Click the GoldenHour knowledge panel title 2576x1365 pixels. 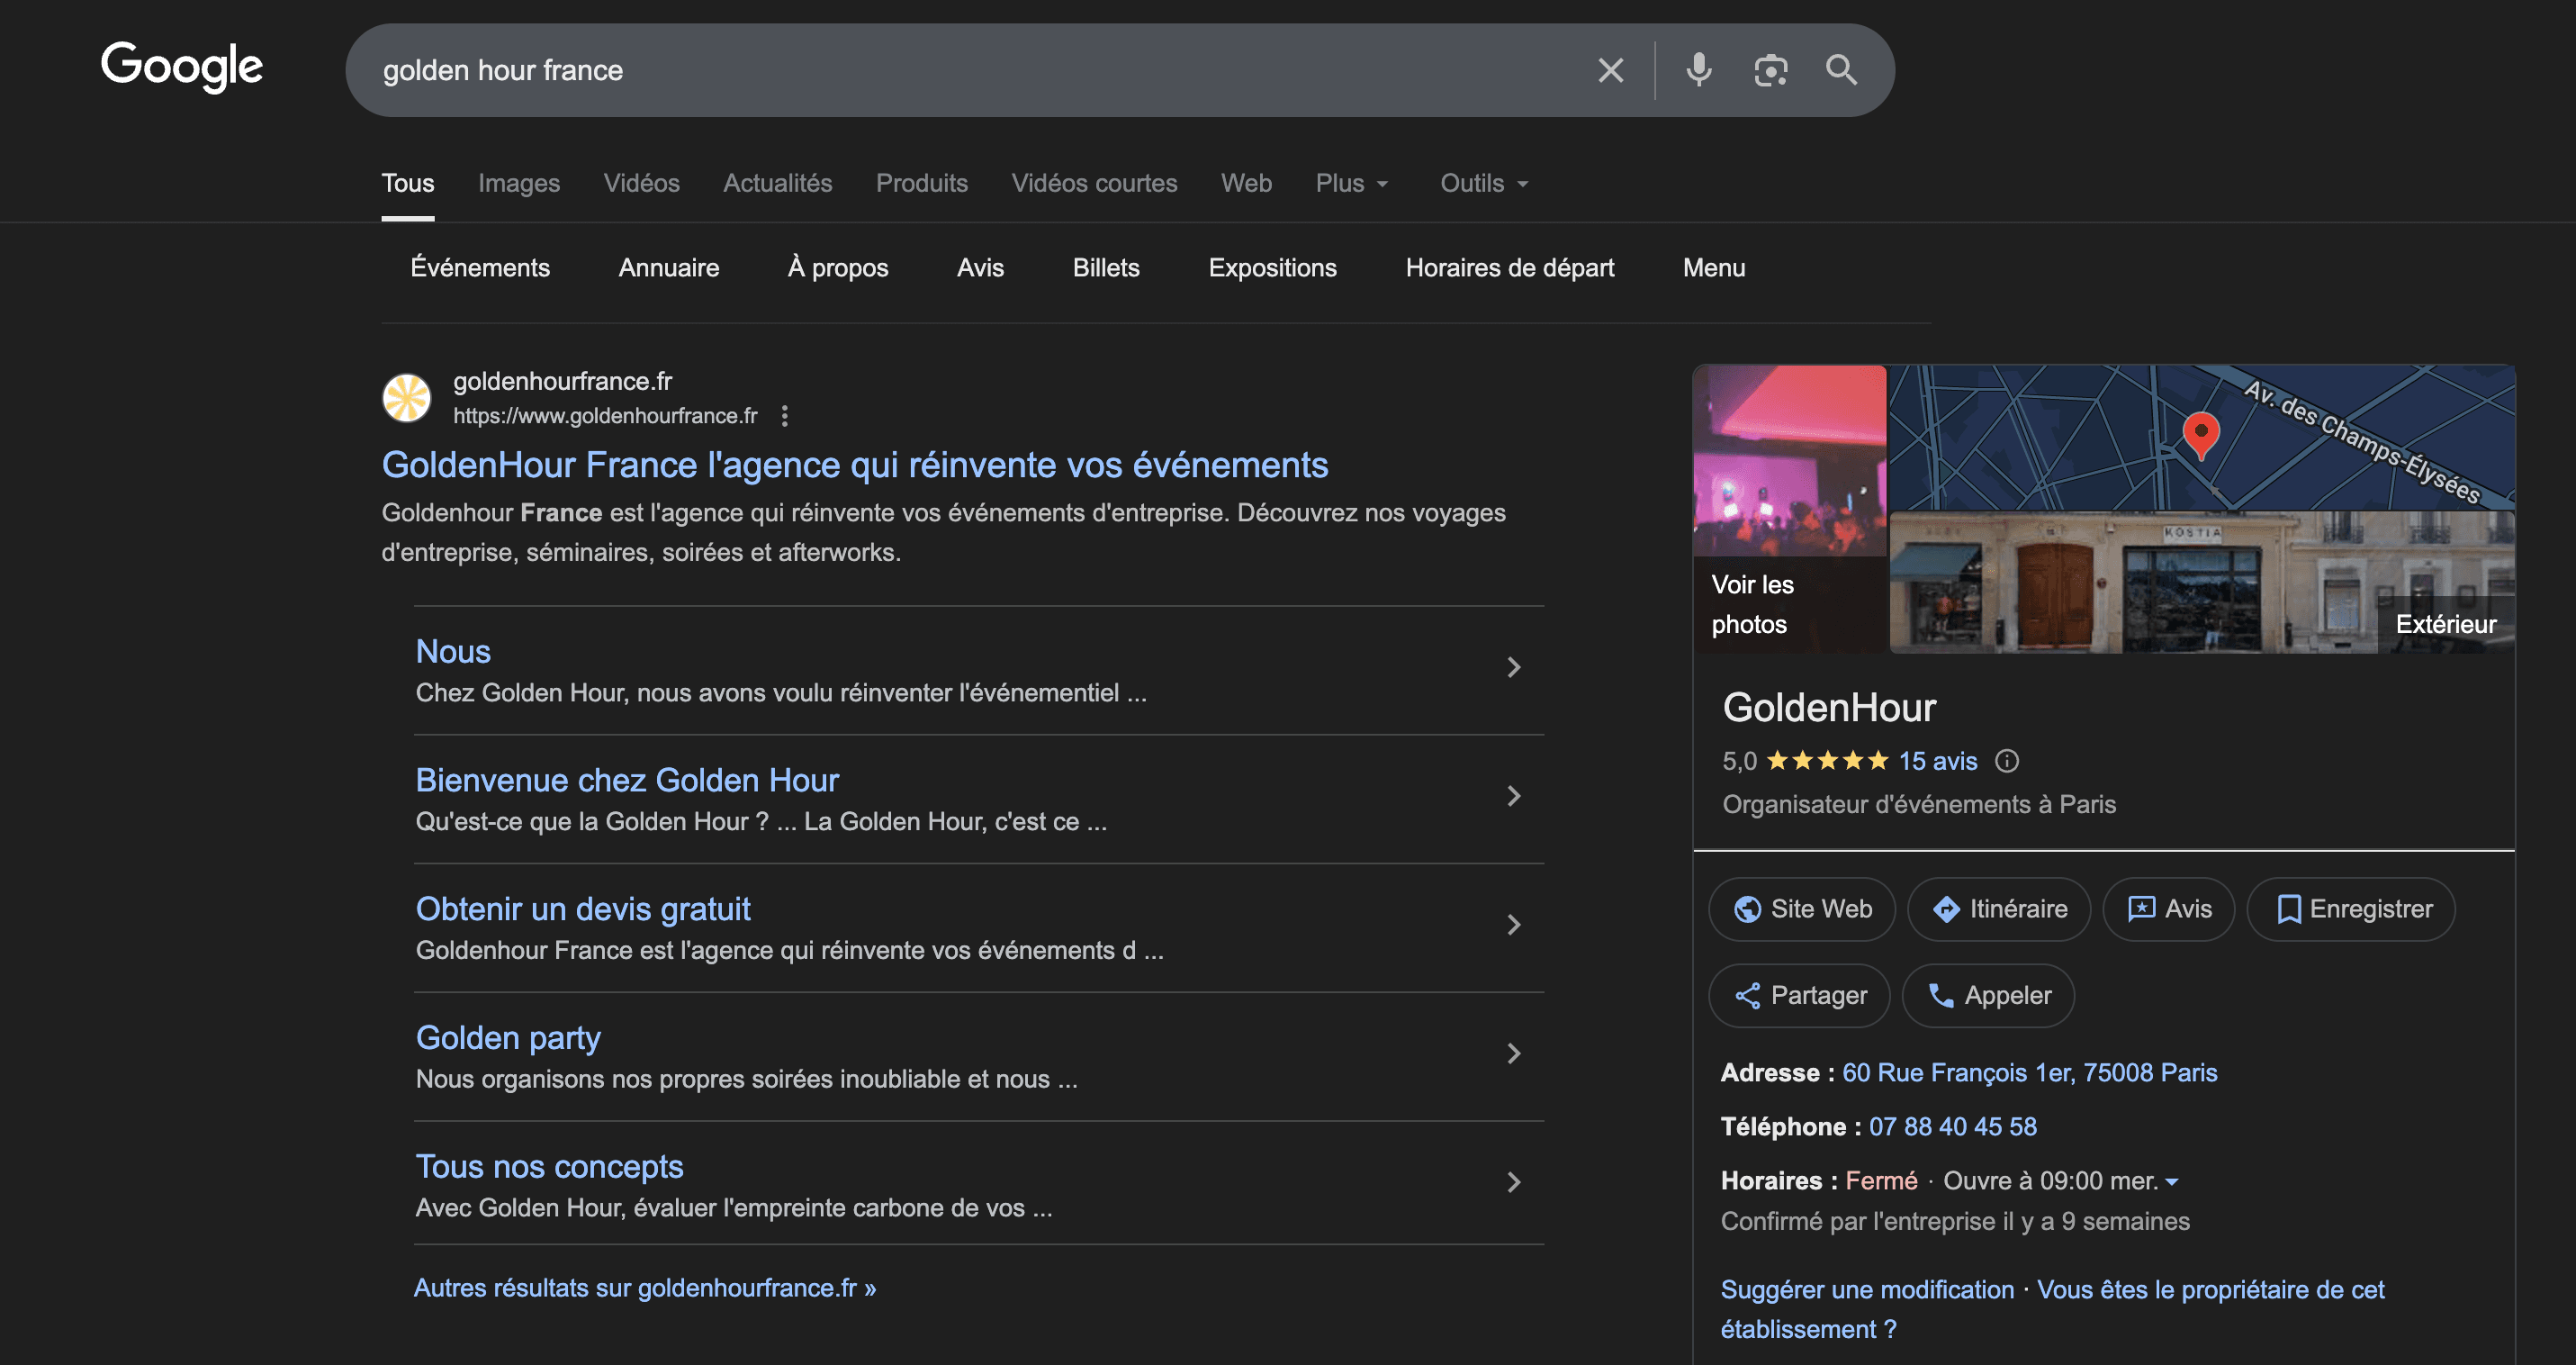click(1829, 708)
